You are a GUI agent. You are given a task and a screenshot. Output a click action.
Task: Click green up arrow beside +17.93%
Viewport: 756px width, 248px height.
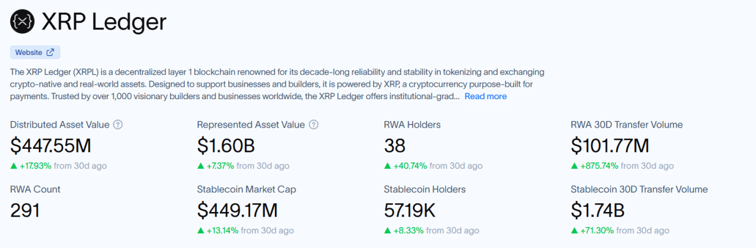pos(14,166)
